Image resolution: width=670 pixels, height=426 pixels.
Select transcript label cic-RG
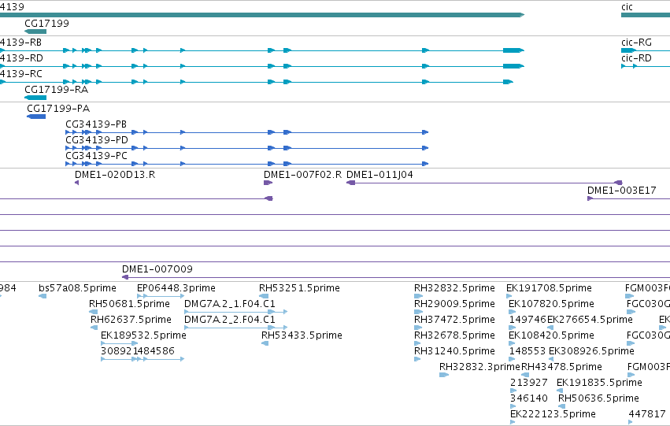click(636, 43)
